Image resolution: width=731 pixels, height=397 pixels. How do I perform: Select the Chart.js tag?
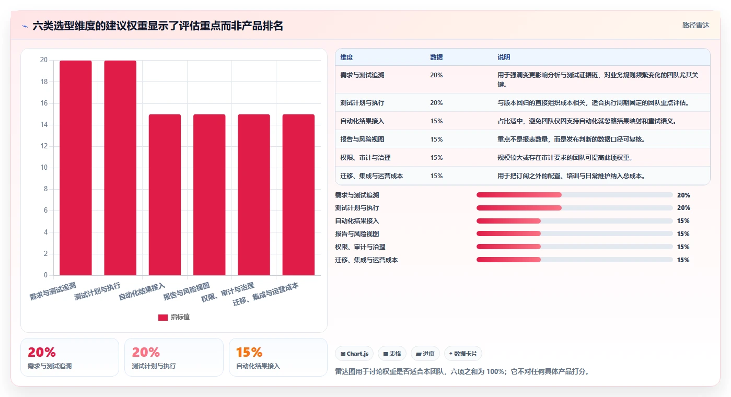coord(354,354)
